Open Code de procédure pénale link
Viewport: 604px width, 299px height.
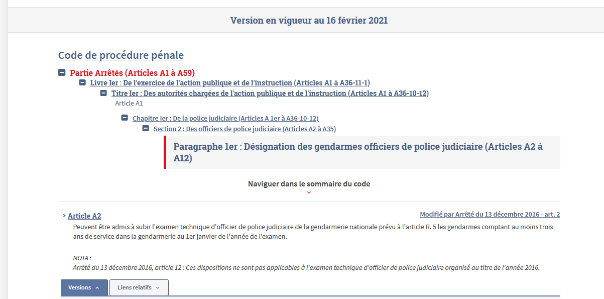point(121,55)
